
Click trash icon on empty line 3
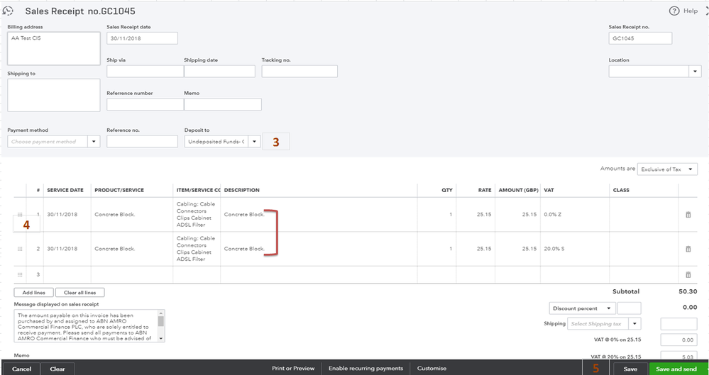tap(687, 274)
